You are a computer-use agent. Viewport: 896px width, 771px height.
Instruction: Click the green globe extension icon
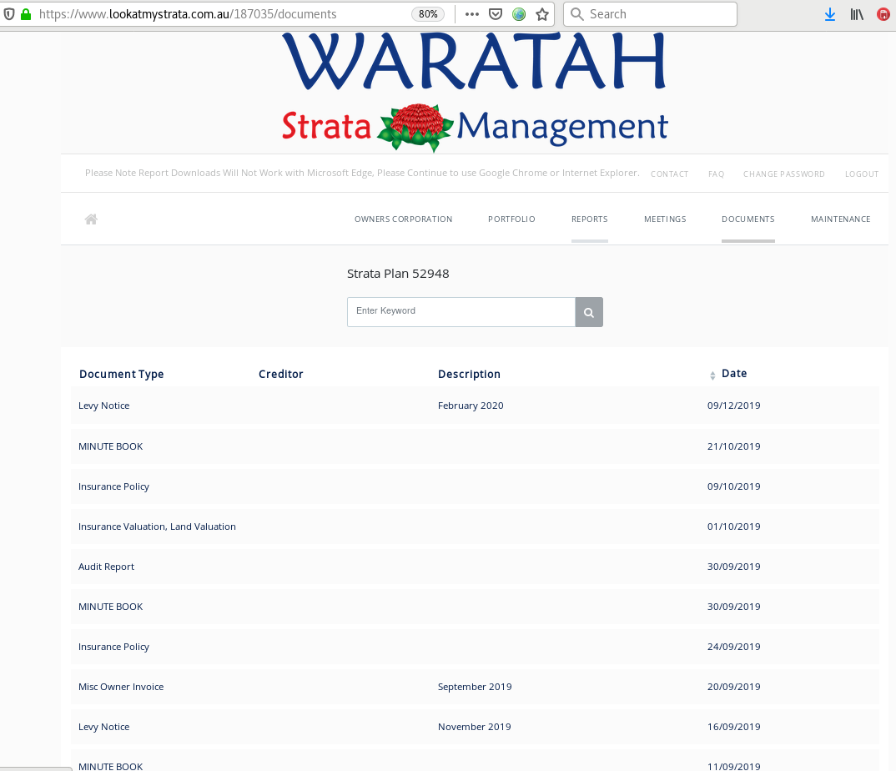(x=519, y=14)
